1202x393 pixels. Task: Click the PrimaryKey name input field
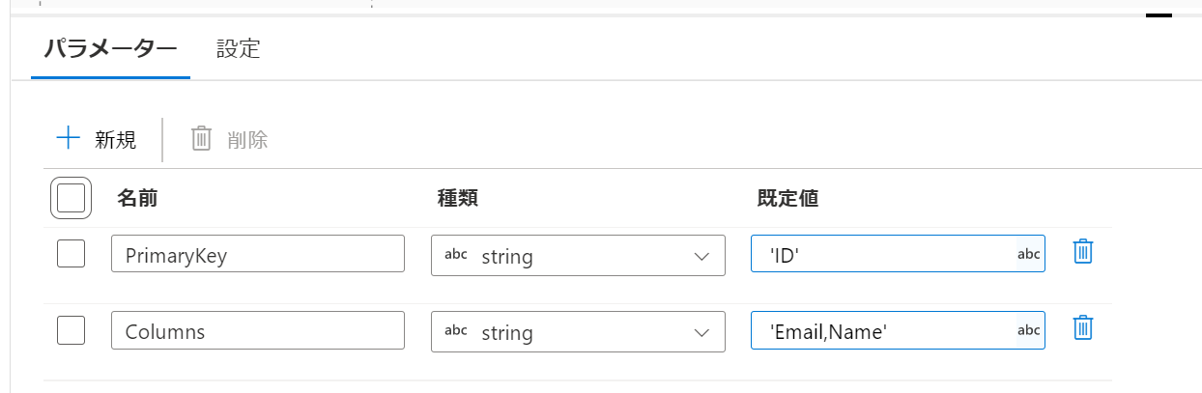pyautogui.click(x=257, y=255)
